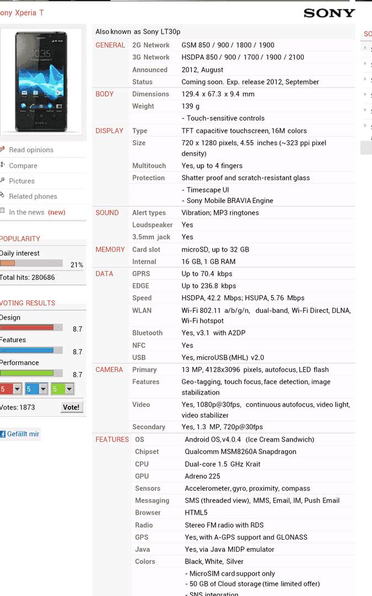Click the 3.5mm jack label
Viewport: 372px width, 596px height.
coord(151,237)
